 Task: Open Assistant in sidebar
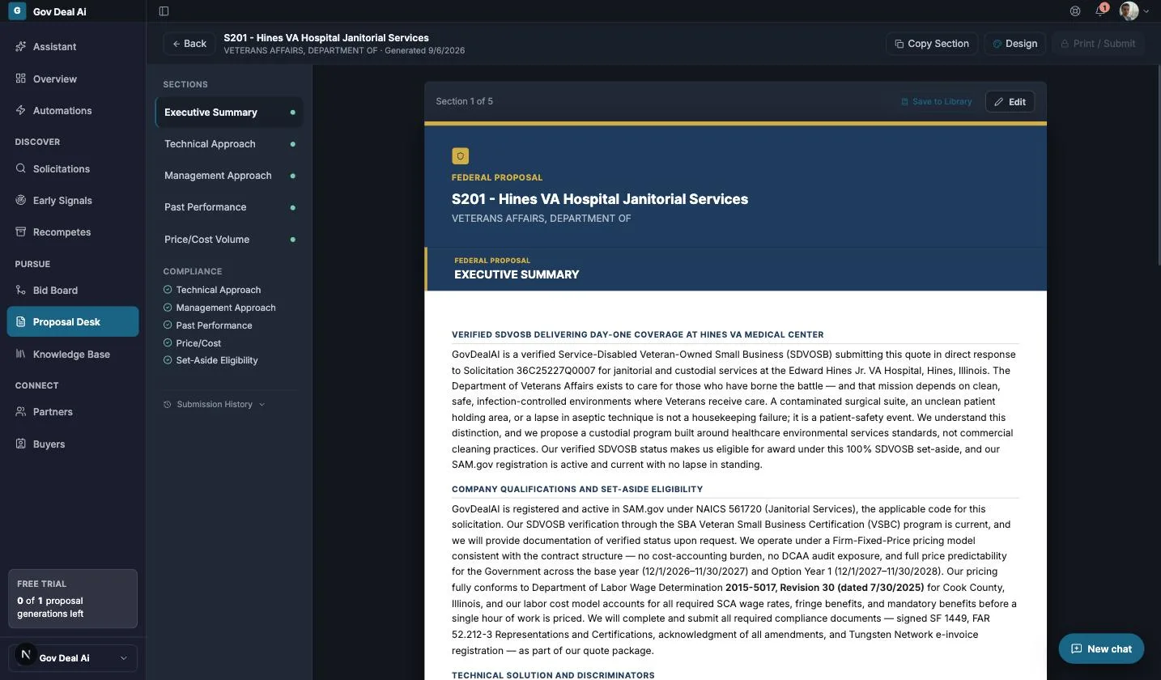click(x=73, y=47)
